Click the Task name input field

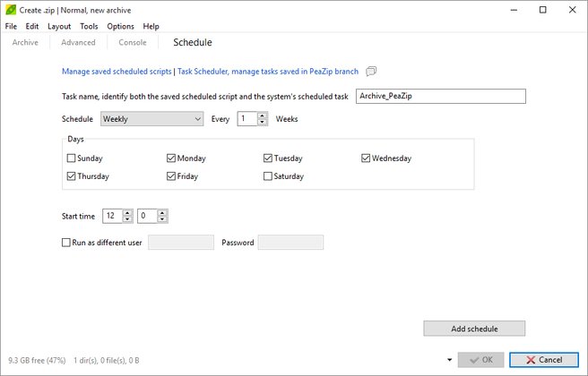pos(441,97)
